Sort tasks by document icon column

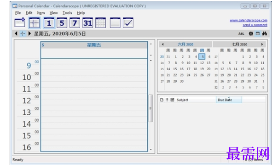[x=162, y=100]
